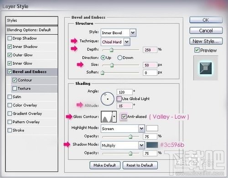
Task: Toggle Use Global Light checkbox
Action: pyautogui.click(x=119, y=99)
